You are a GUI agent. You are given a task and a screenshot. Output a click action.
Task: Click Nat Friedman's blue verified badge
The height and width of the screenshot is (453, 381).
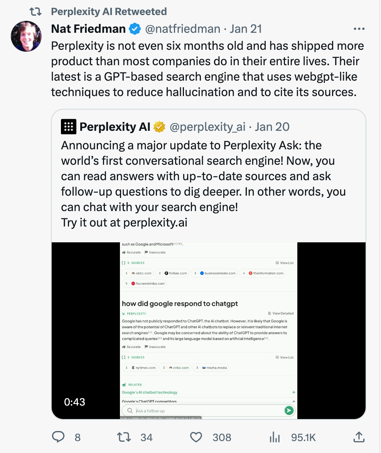tap(135, 29)
